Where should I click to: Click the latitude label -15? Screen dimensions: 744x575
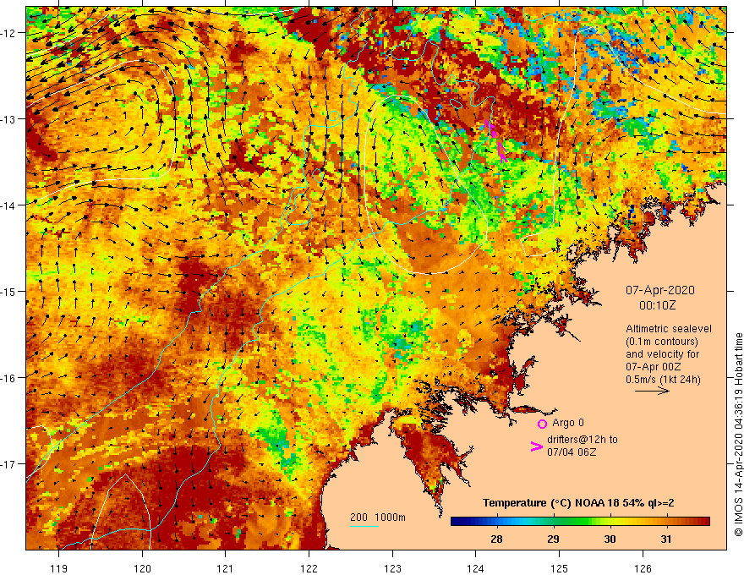[8, 291]
